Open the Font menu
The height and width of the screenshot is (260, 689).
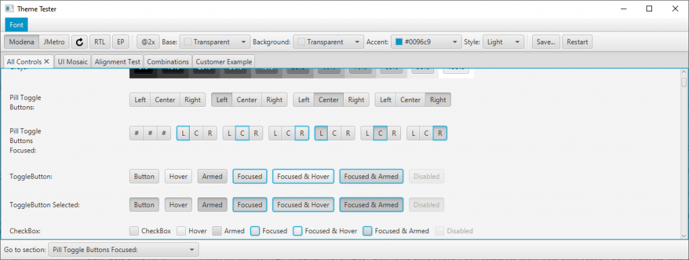(16, 25)
